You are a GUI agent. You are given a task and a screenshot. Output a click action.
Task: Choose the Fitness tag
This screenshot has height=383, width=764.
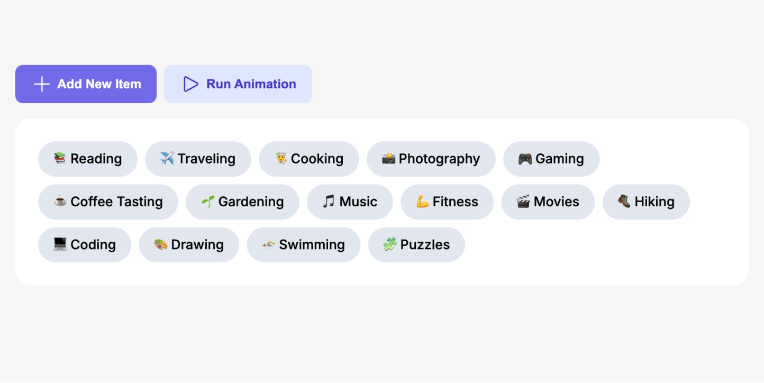447,202
